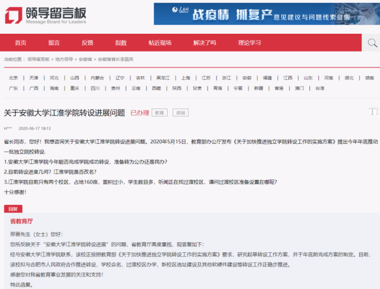
Task: Open 理论学习 section
Action: coord(250,43)
